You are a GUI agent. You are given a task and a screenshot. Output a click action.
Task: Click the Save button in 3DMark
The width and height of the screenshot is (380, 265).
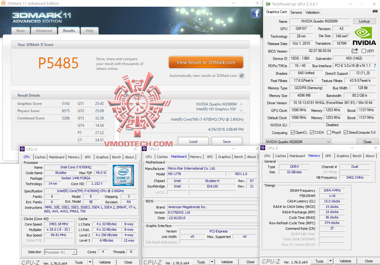click(227, 142)
